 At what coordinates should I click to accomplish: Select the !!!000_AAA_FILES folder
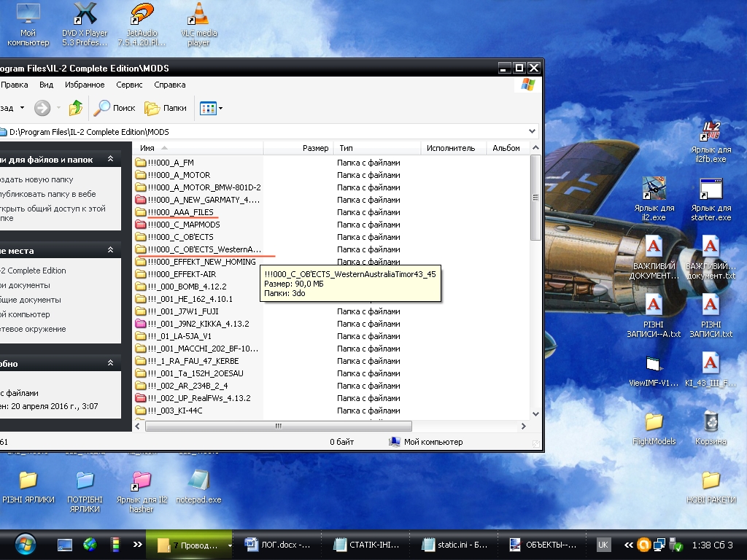179,212
